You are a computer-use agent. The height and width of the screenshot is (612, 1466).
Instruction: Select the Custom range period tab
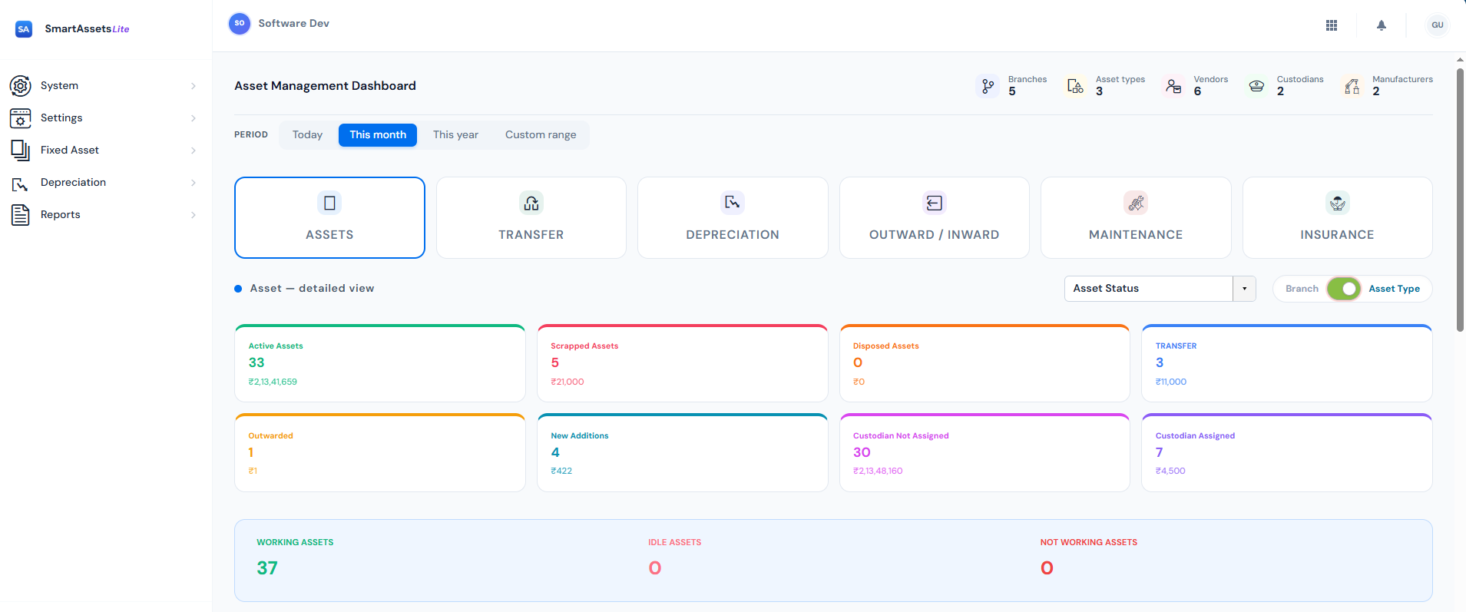(x=541, y=135)
